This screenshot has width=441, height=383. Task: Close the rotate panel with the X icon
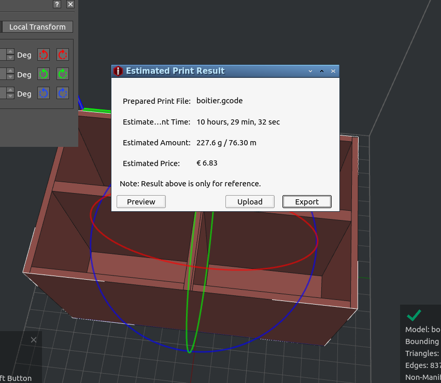click(70, 4)
